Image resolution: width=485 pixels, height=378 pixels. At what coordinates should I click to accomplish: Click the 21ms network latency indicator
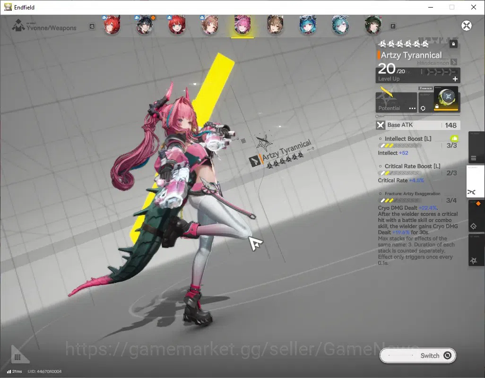[x=15, y=371]
